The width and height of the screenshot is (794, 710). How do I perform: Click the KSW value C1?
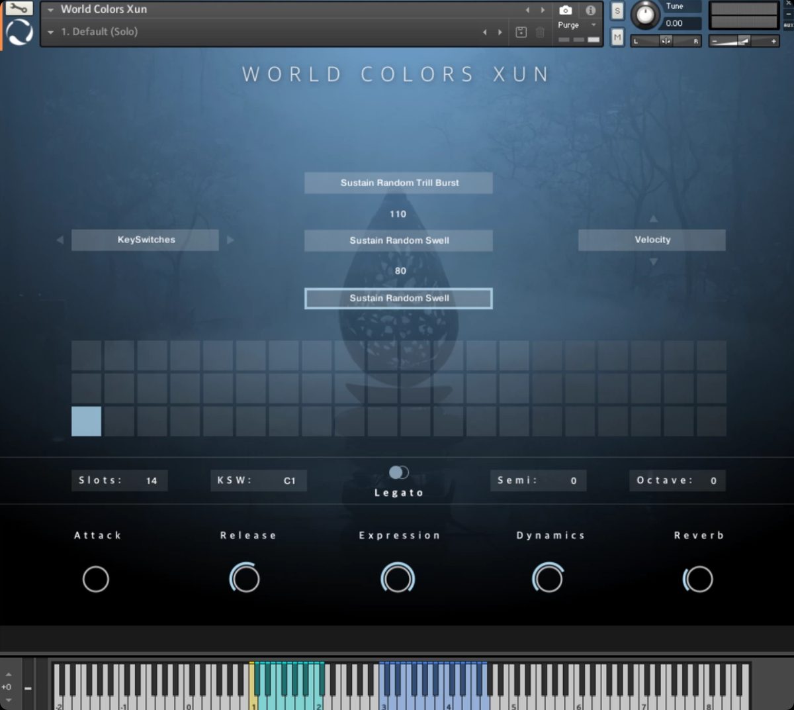click(289, 481)
